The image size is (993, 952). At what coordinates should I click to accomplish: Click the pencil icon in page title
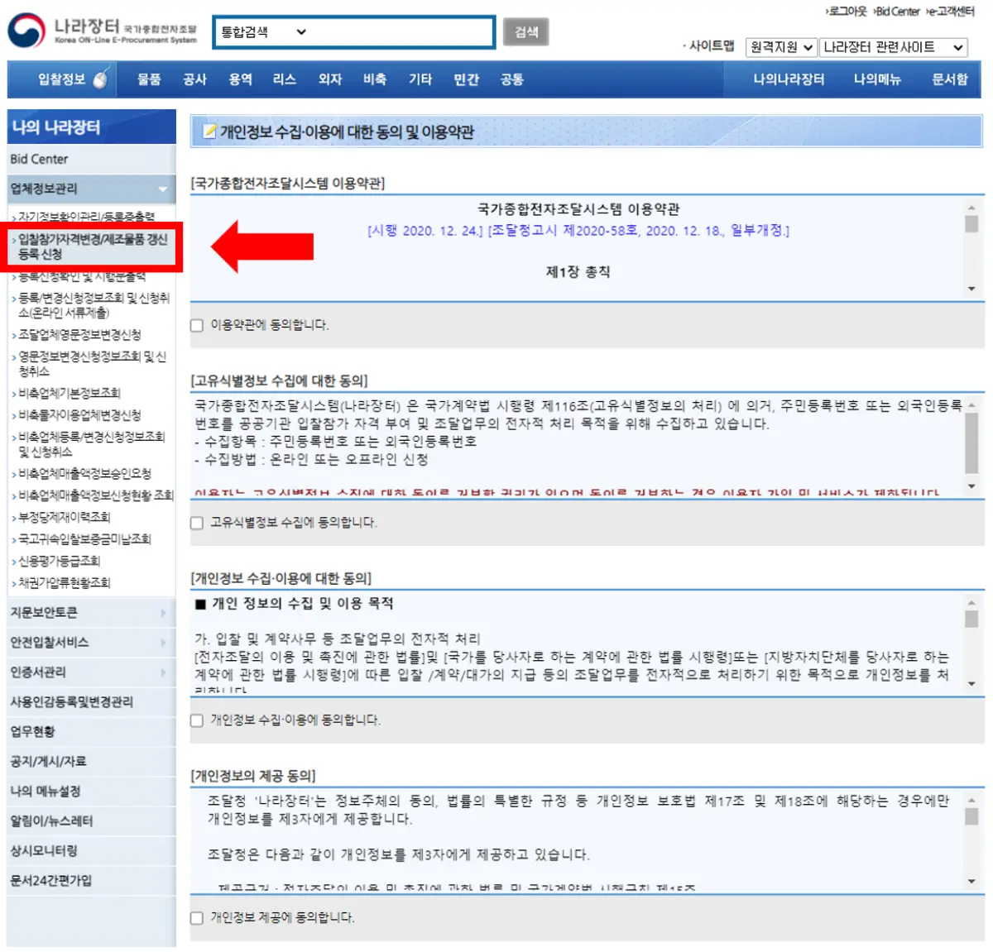[210, 132]
